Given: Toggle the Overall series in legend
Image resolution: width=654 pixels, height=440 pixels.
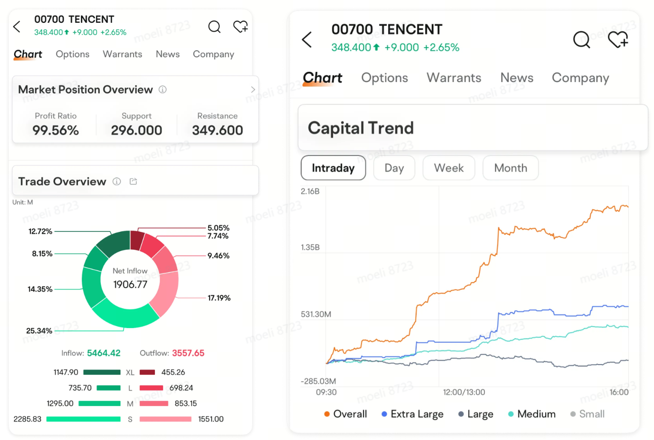Looking at the screenshot, I should pyautogui.click(x=345, y=414).
